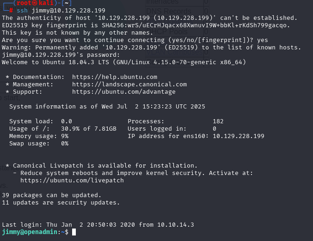Open the https://ubuntu.com/advantage support link

click(124, 92)
